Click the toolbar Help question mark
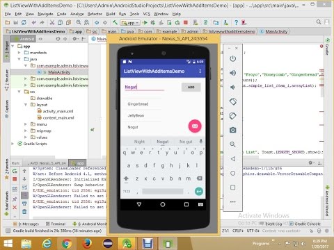334x250 pixels. 236,22
